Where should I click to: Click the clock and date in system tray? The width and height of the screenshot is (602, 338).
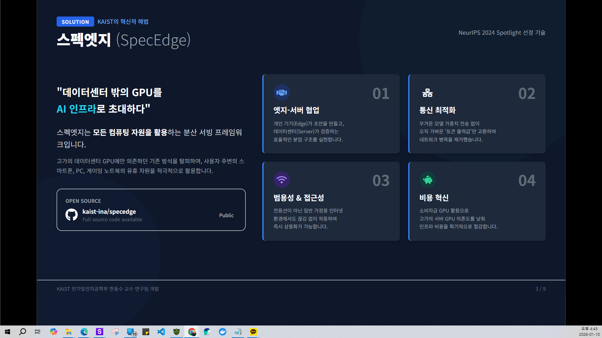[x=589, y=332]
